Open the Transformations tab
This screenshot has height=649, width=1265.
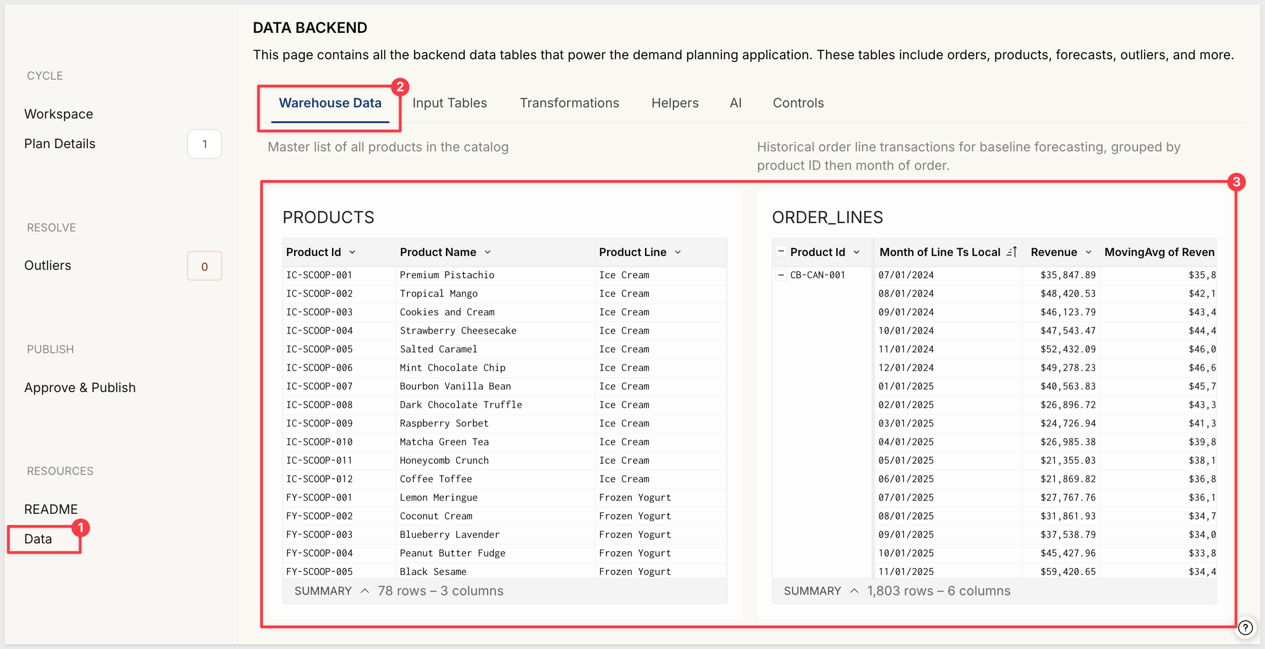tap(570, 103)
